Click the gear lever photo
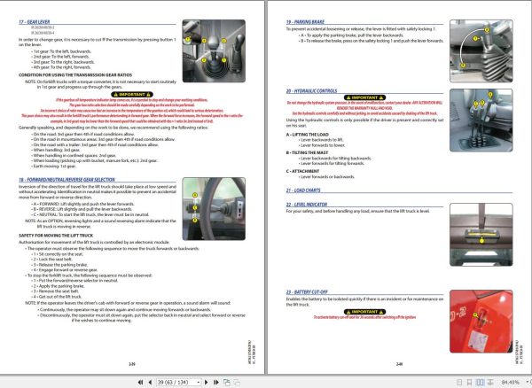This screenshot has width=532, height=388. (214, 50)
